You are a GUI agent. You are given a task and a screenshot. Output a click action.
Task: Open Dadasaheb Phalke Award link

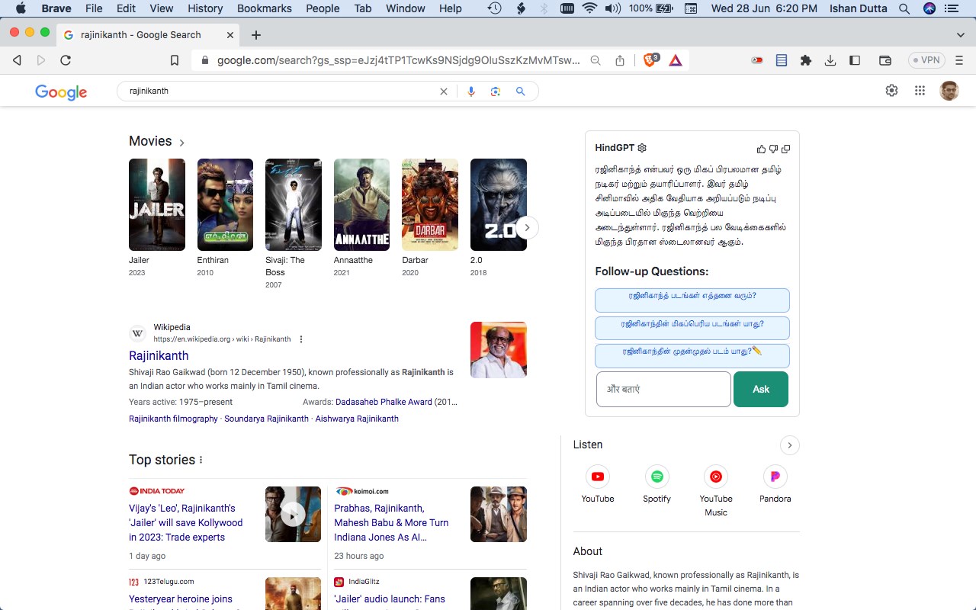click(384, 402)
